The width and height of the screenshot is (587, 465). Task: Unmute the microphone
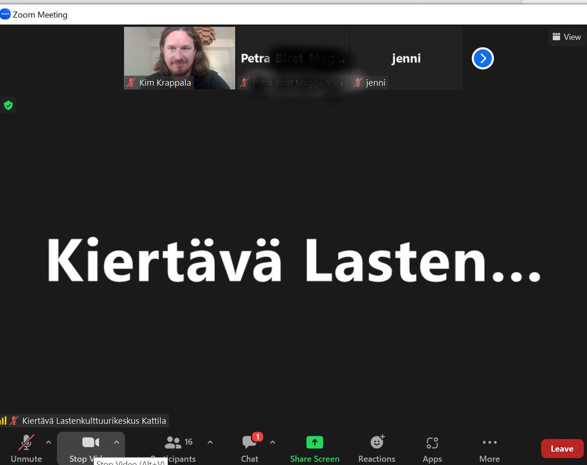click(26, 448)
